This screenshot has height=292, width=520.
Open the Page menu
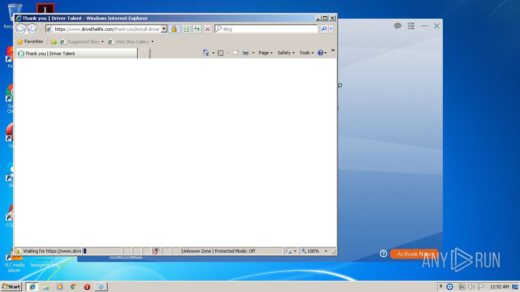click(266, 53)
